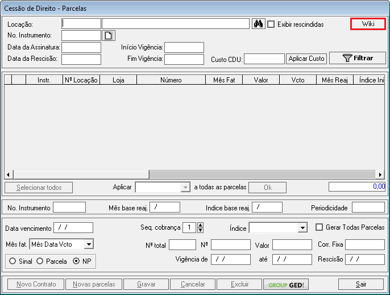
Task: Click into the Vigência de date field
Action: (x=231, y=259)
